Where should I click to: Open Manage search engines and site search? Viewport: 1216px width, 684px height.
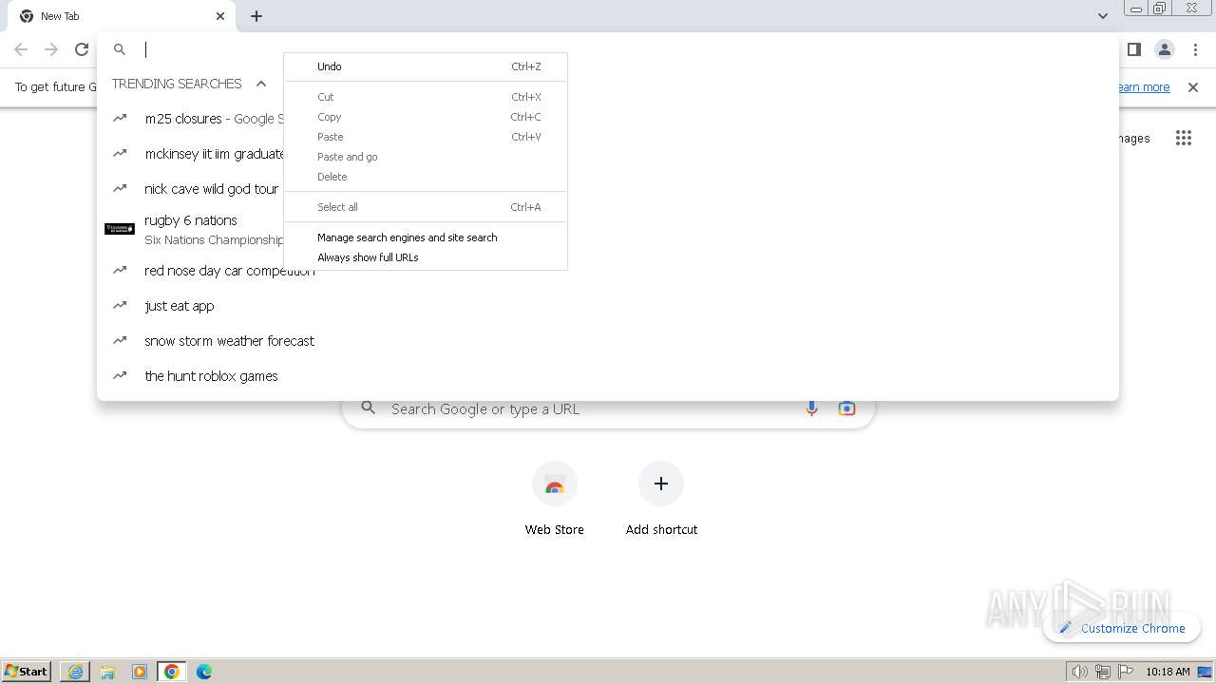click(426, 237)
